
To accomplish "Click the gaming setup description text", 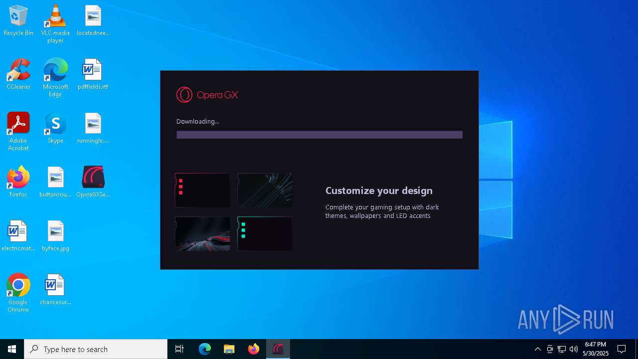I will click(382, 211).
